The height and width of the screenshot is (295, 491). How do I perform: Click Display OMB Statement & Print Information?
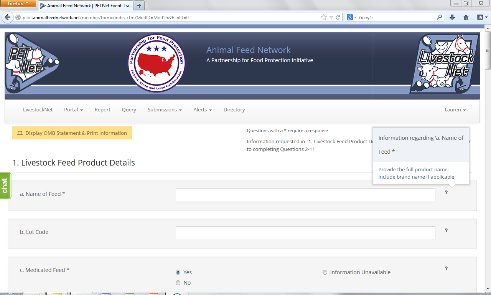[x=72, y=133]
